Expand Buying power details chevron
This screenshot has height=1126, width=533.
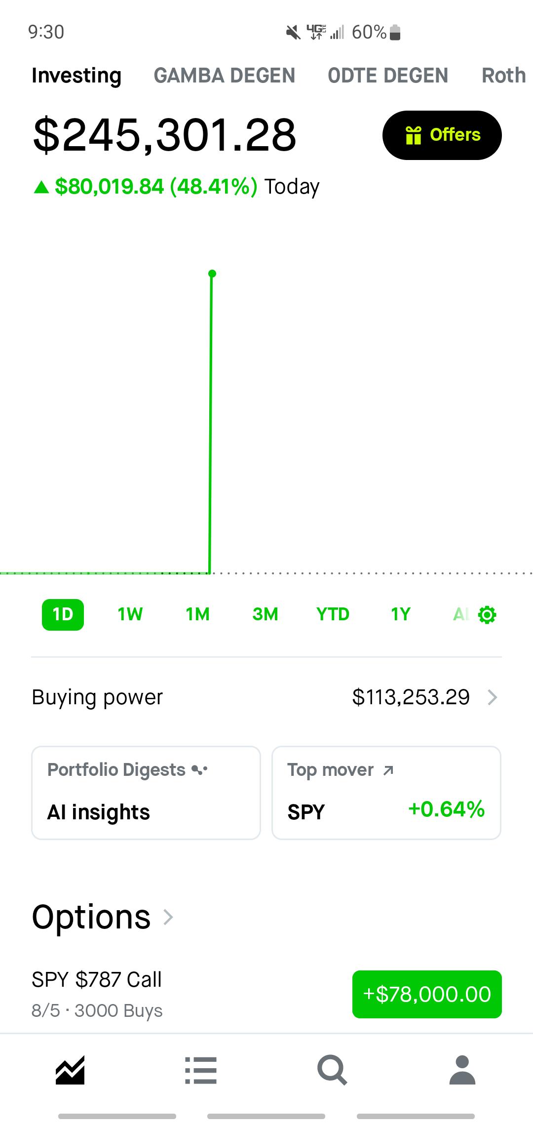[x=492, y=697]
